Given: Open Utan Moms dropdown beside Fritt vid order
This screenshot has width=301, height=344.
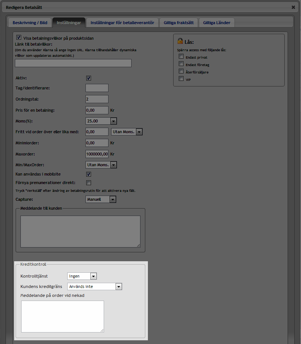Looking at the screenshot, I should pyautogui.click(x=127, y=132).
